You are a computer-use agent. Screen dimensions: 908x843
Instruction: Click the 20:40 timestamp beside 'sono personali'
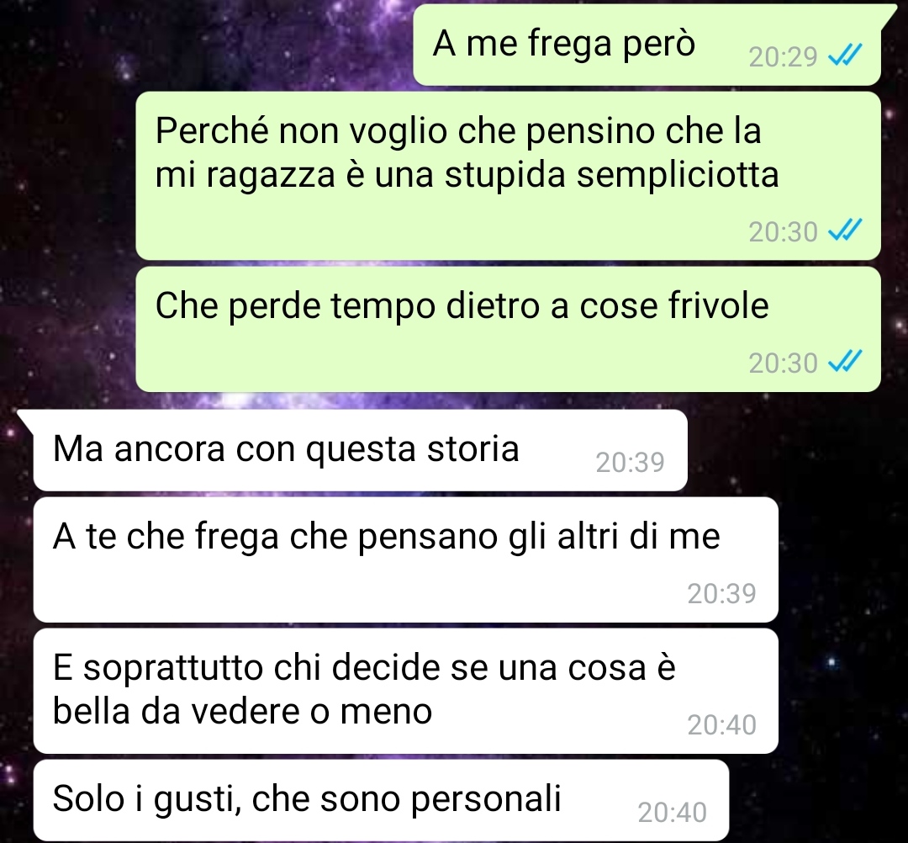pos(673,813)
